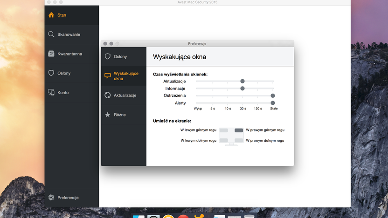Click the 'Wyłąc' slider scale label
Image resolution: width=388 pixels, height=218 pixels.
coord(198,109)
